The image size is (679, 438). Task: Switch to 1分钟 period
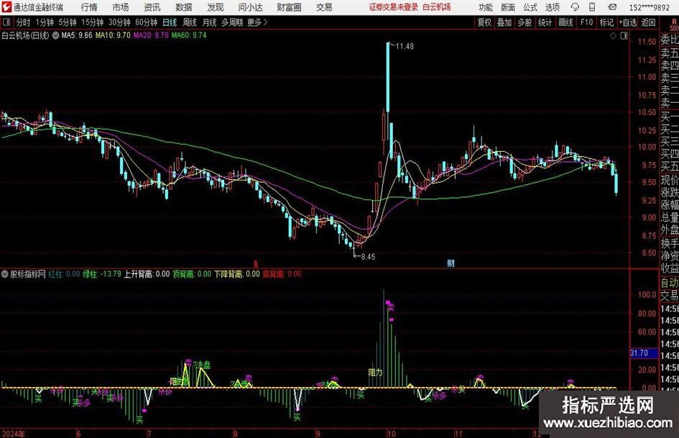pyautogui.click(x=45, y=22)
